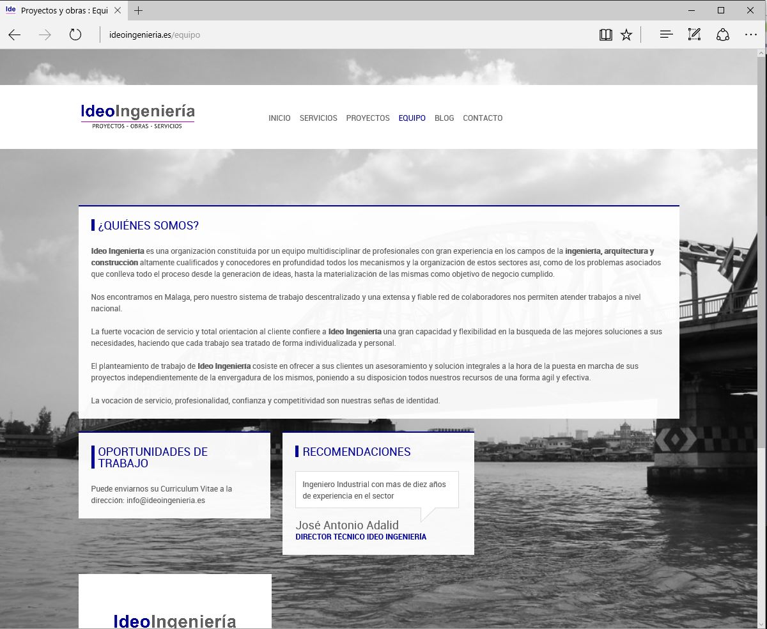Image resolution: width=767 pixels, height=629 pixels.
Task: Close the Proyectos y obras tab
Action: coord(117,11)
